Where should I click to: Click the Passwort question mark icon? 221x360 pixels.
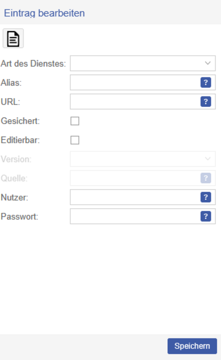206,216
